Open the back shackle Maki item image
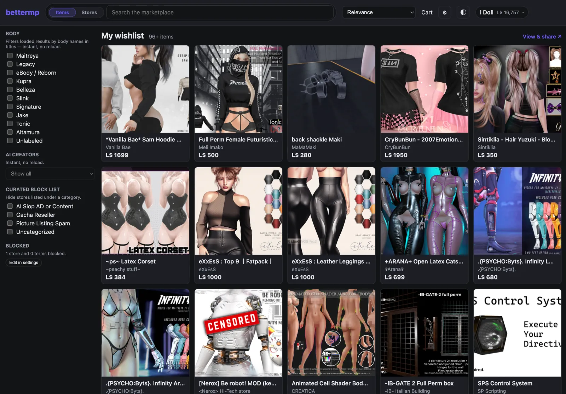This screenshot has height=394, width=566. (331, 89)
